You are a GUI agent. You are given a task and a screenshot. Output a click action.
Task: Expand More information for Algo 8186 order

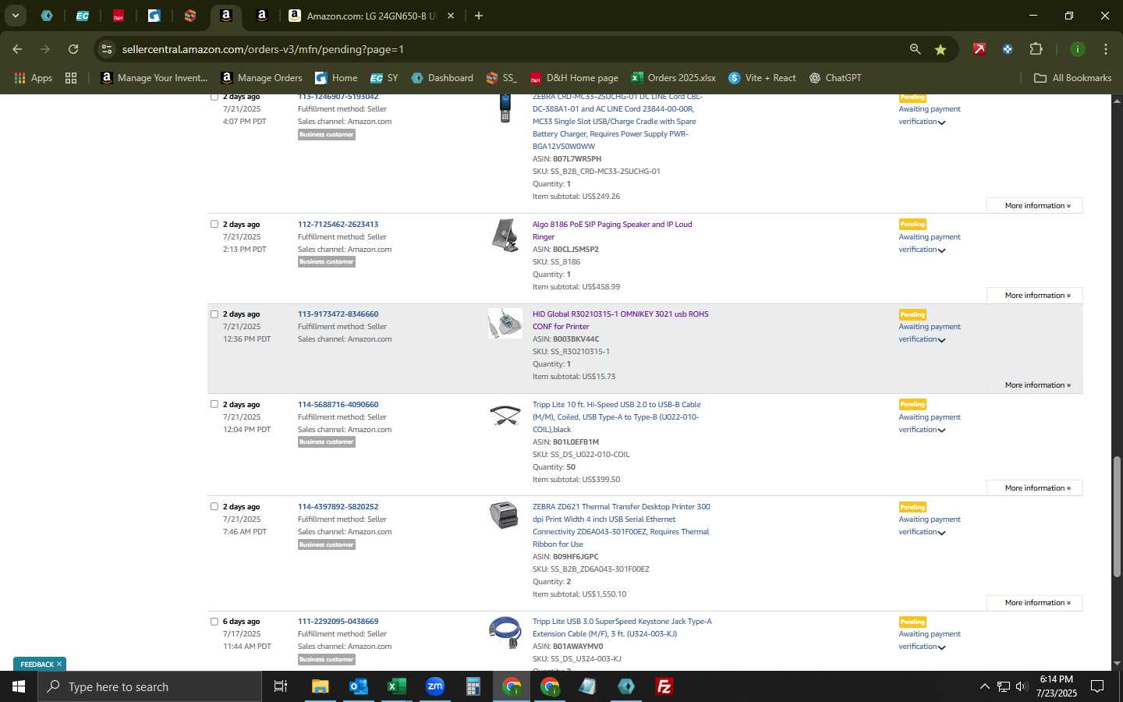click(x=1034, y=296)
